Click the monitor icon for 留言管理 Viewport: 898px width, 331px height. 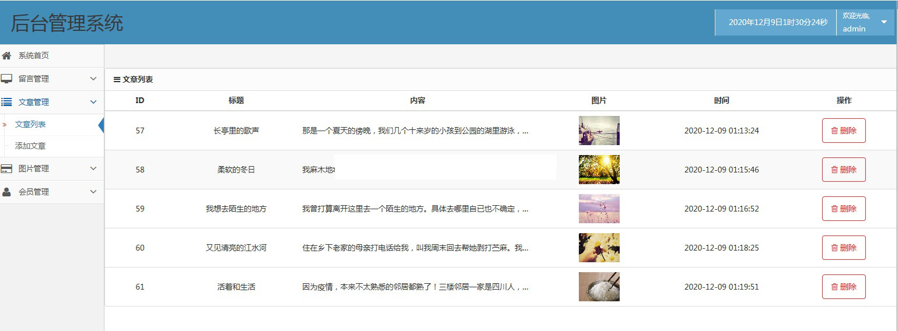point(6,79)
